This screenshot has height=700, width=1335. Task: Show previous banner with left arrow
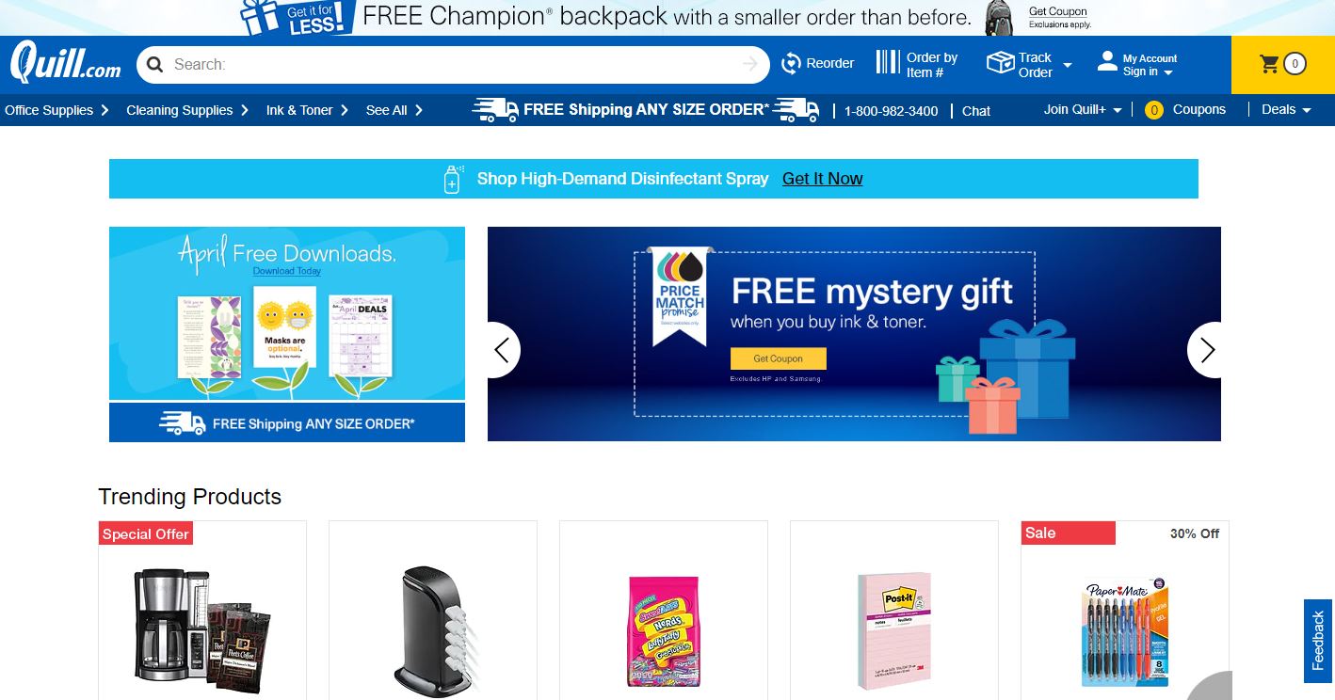[x=503, y=350]
